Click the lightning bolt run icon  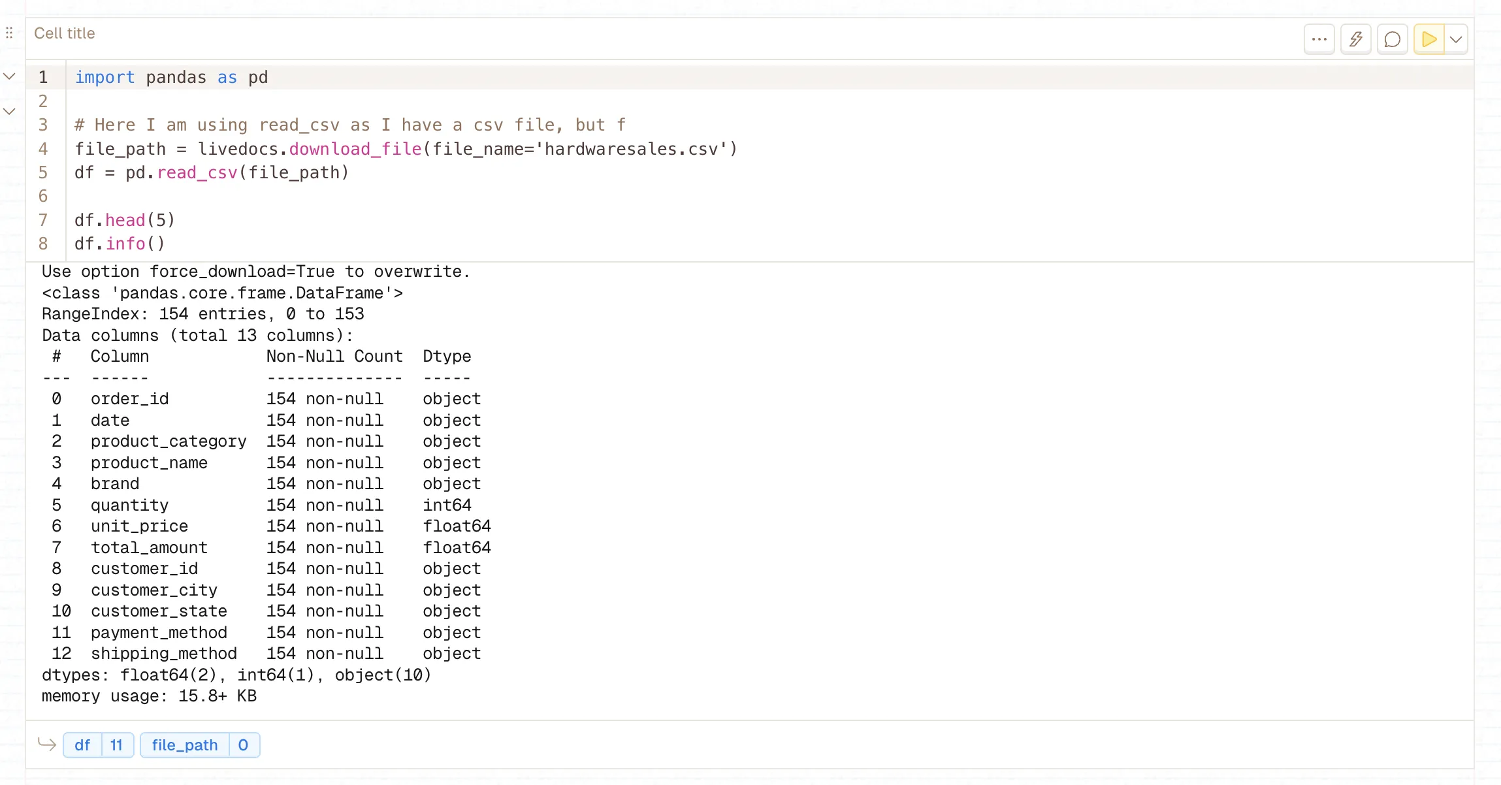point(1355,39)
